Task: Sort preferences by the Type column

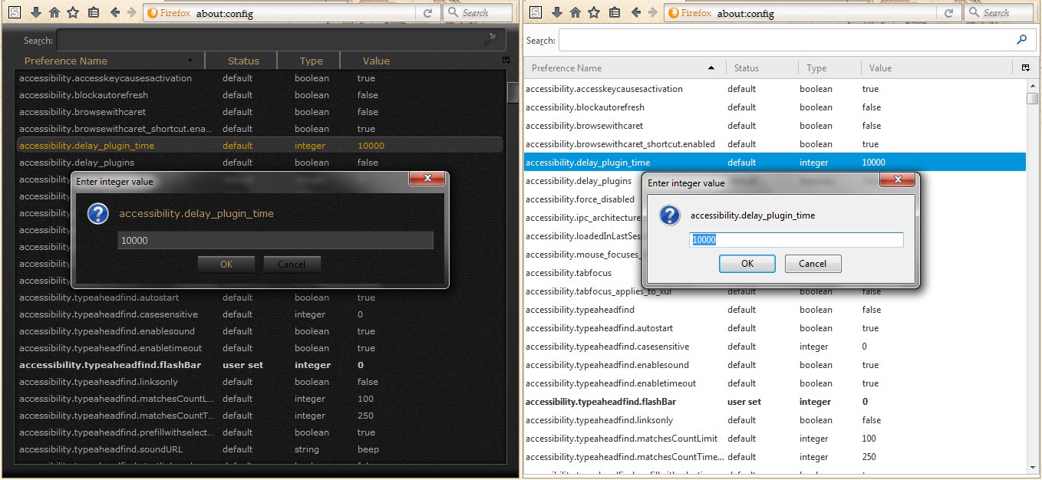Action: click(x=310, y=60)
